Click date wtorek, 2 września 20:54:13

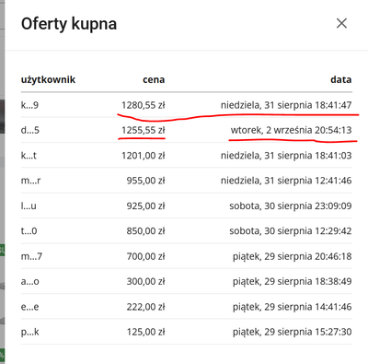point(291,130)
